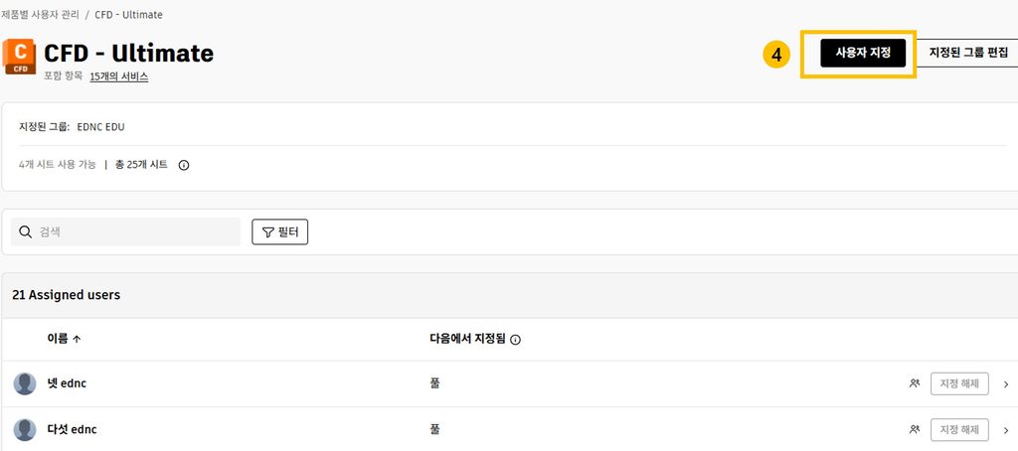Expand the 넷 ednc row chevron

click(x=1006, y=384)
